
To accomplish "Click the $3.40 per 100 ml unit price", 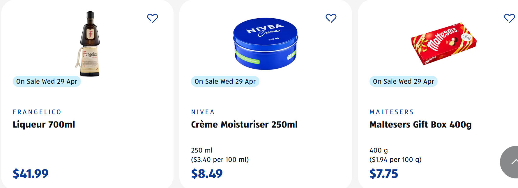I will [220, 160].
